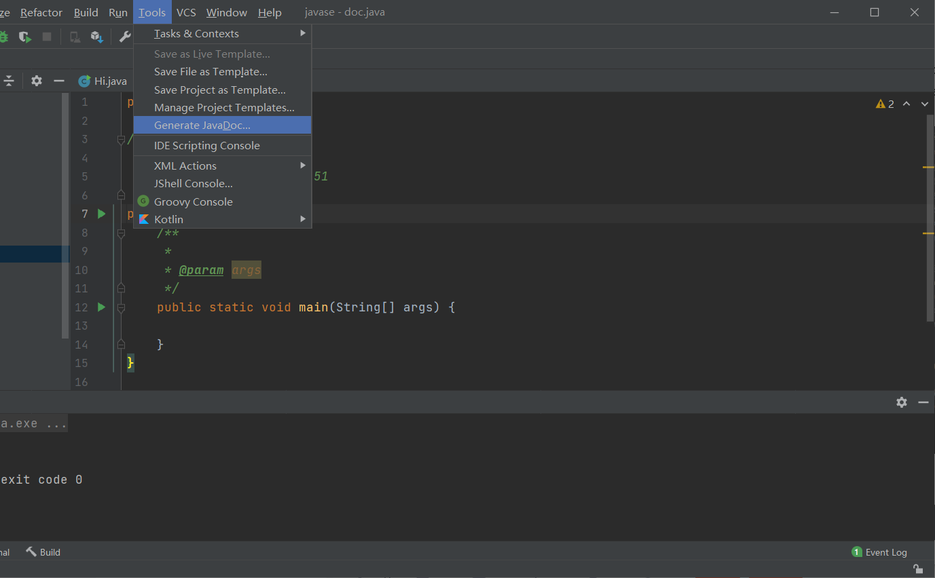935x578 pixels.
Task: Open project panel gear settings
Action: 37,81
